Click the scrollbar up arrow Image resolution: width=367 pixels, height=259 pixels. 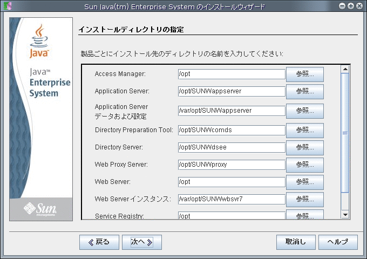[x=345, y=69]
